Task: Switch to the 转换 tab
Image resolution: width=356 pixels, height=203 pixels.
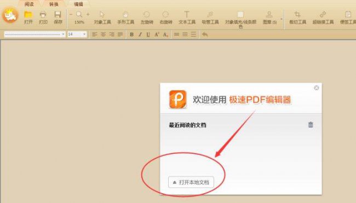Action: [54, 4]
